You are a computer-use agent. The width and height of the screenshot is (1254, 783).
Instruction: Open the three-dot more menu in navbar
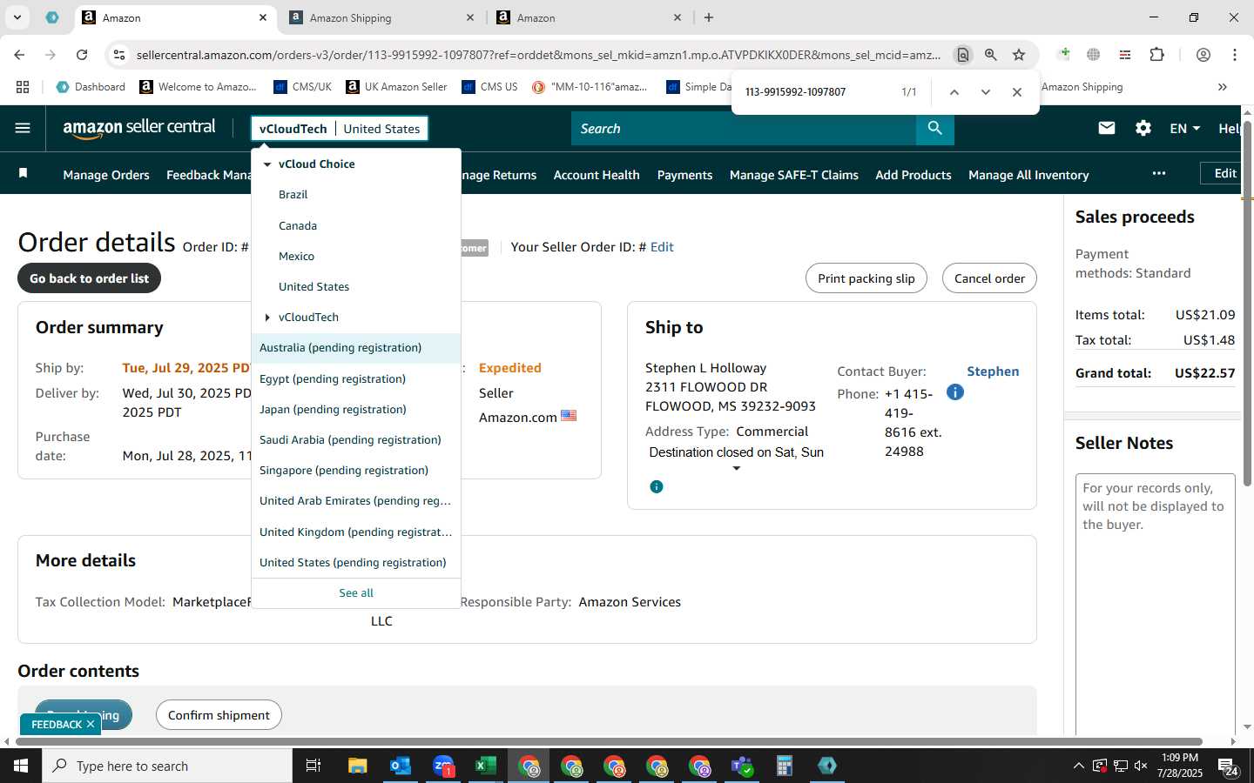(1158, 173)
